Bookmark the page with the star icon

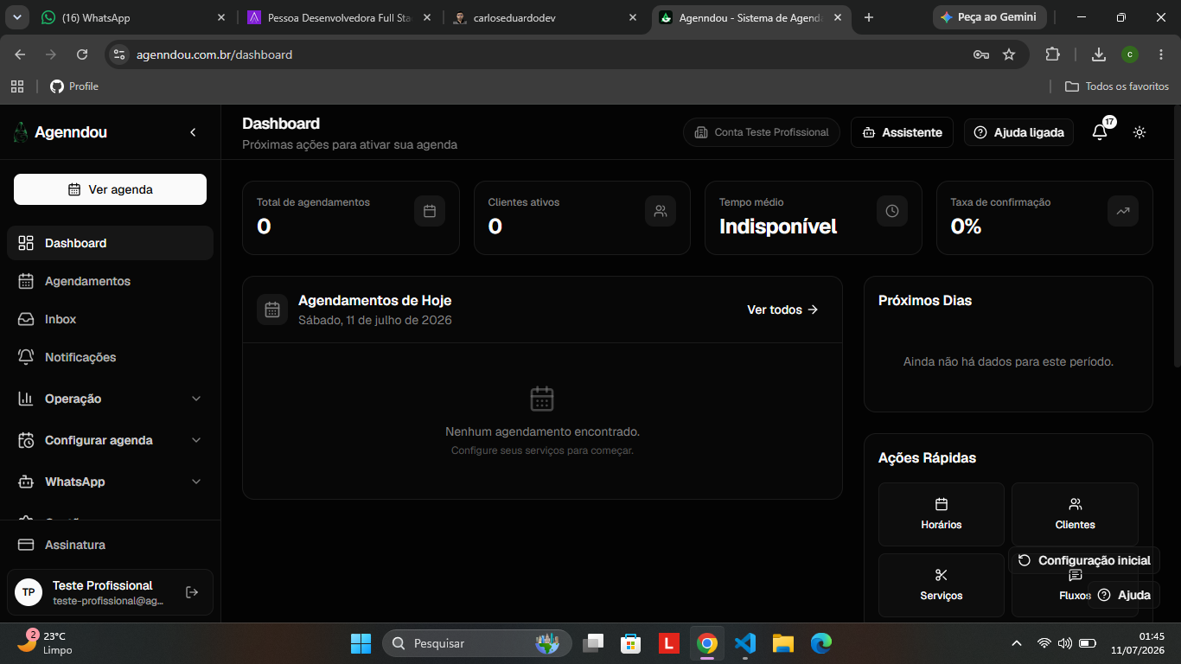click(x=1009, y=54)
